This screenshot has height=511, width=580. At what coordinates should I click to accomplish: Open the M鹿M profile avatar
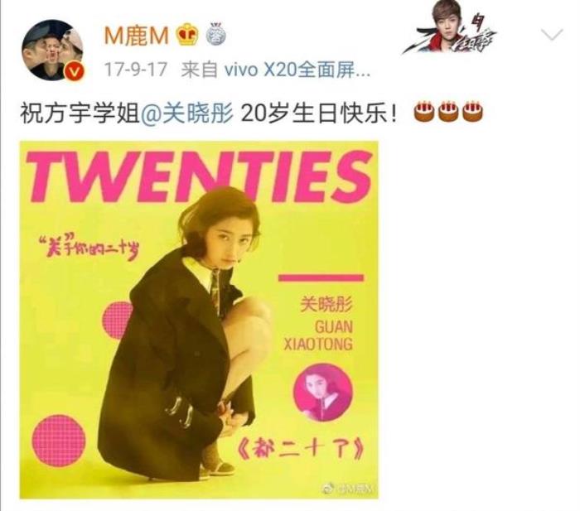(x=52, y=50)
